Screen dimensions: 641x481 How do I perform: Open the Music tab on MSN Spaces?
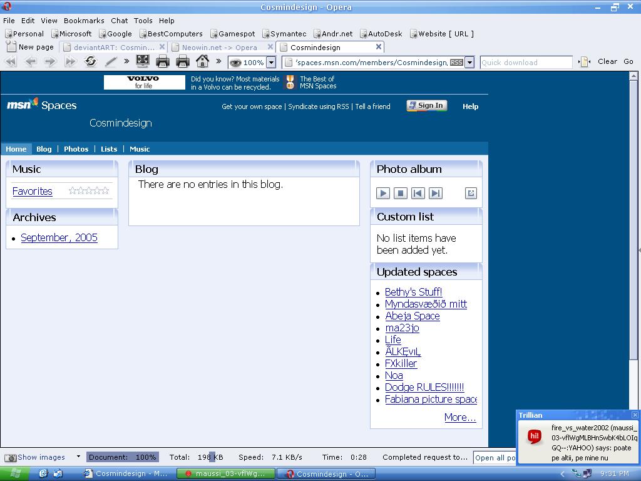click(140, 149)
